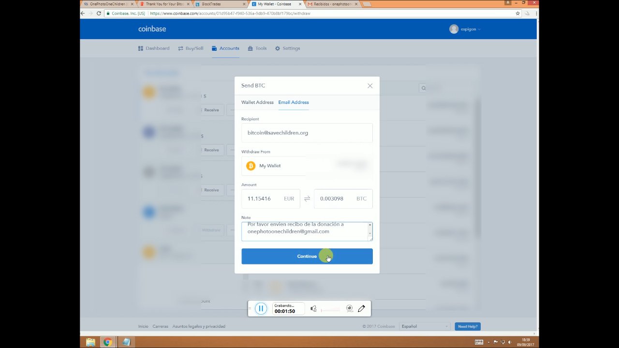Open the Chrome menu button

[x=535, y=14]
